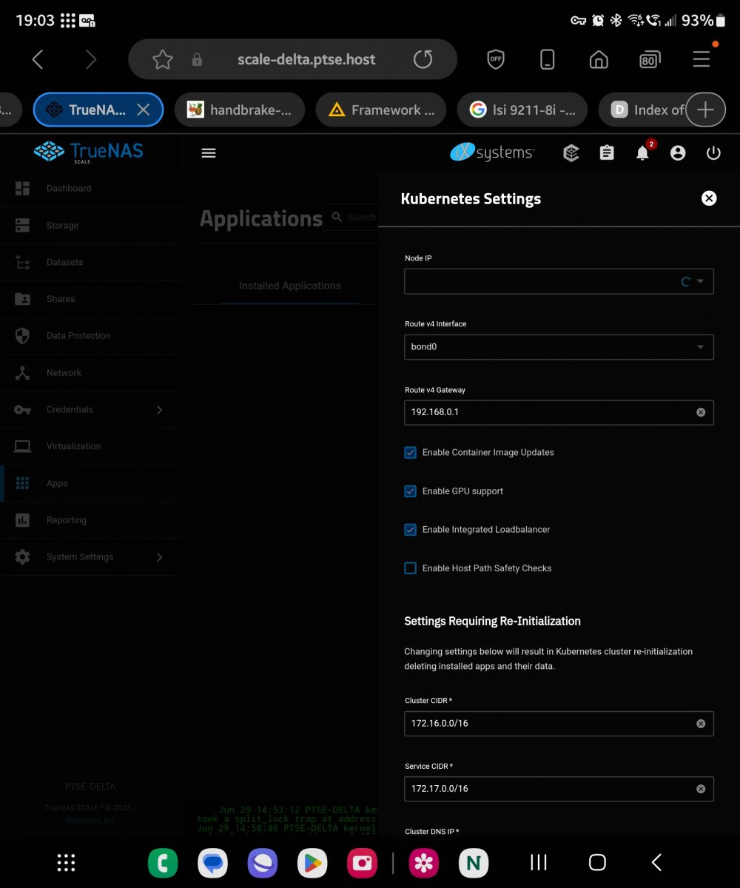Image resolution: width=740 pixels, height=888 pixels.
Task: Expand the Route v4 Interface dropdown
Action: [x=559, y=347]
